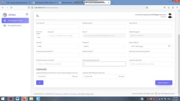Click the Middle Name input field

tap(104, 27)
